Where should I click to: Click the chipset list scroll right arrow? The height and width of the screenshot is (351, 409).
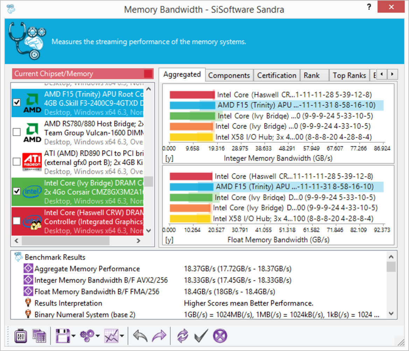pos(139,241)
